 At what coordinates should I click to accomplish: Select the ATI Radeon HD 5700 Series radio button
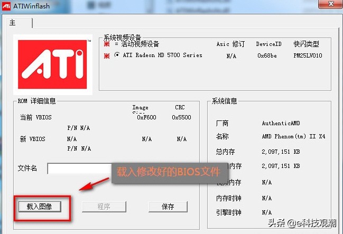pyautogui.click(x=117, y=55)
